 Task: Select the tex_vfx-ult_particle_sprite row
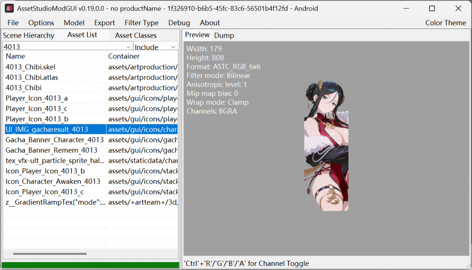click(x=91, y=161)
